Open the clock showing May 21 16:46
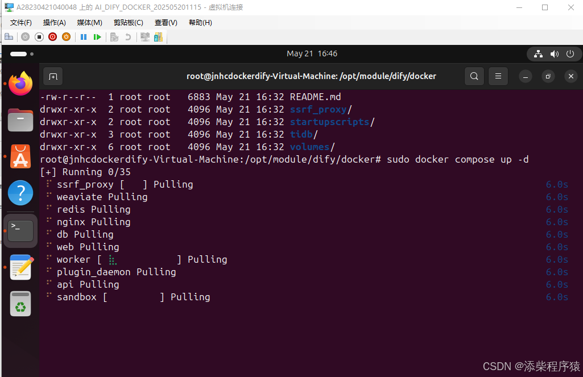The width and height of the screenshot is (583, 377). (x=312, y=53)
